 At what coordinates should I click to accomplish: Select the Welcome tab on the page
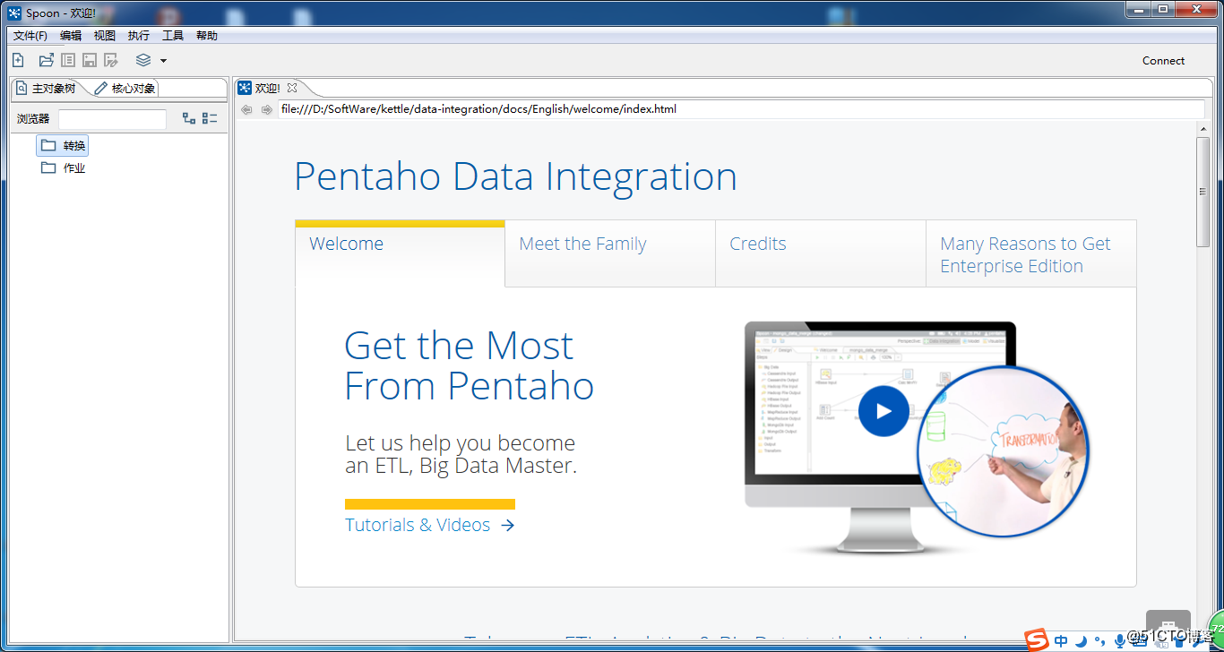400,253
